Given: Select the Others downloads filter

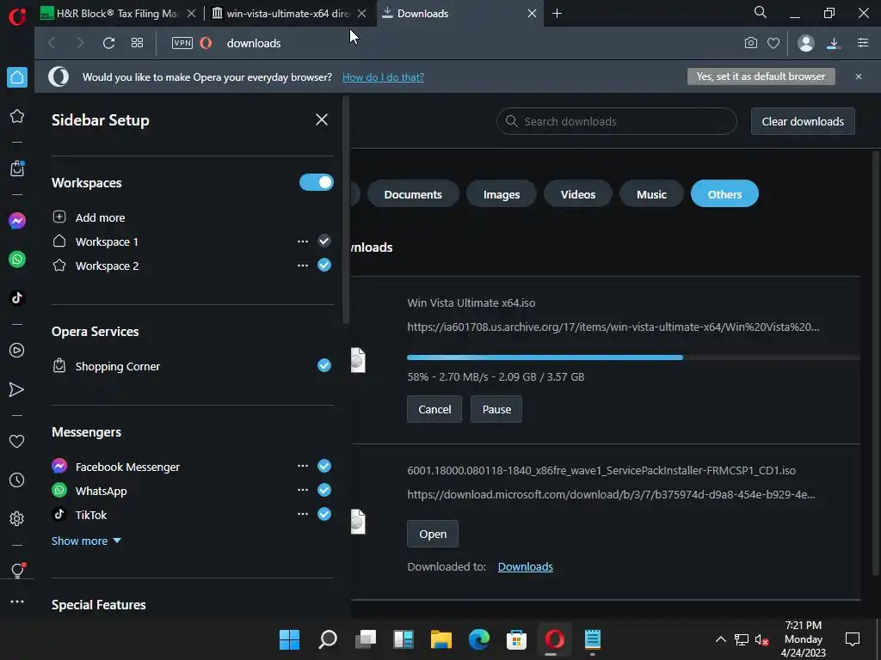Looking at the screenshot, I should pos(724,194).
